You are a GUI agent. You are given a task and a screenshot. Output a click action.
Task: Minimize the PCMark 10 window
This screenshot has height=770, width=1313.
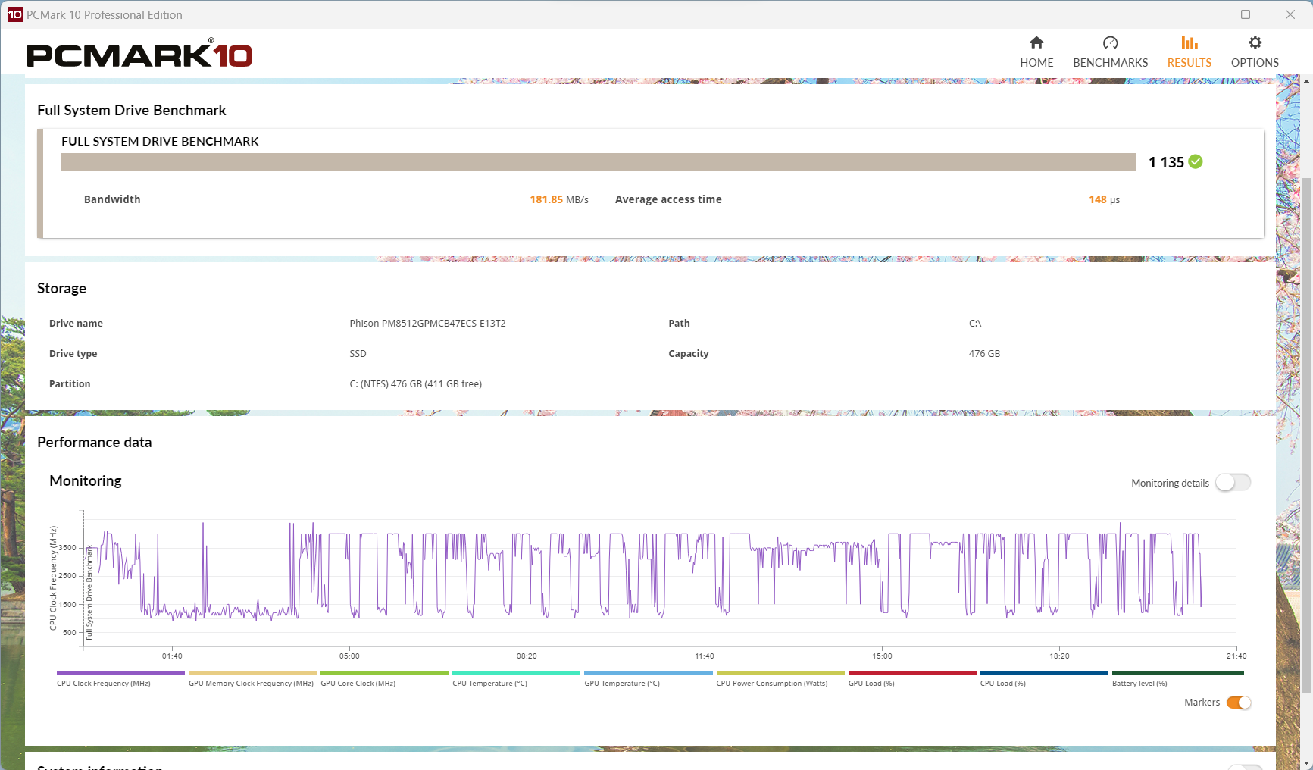[x=1202, y=14]
